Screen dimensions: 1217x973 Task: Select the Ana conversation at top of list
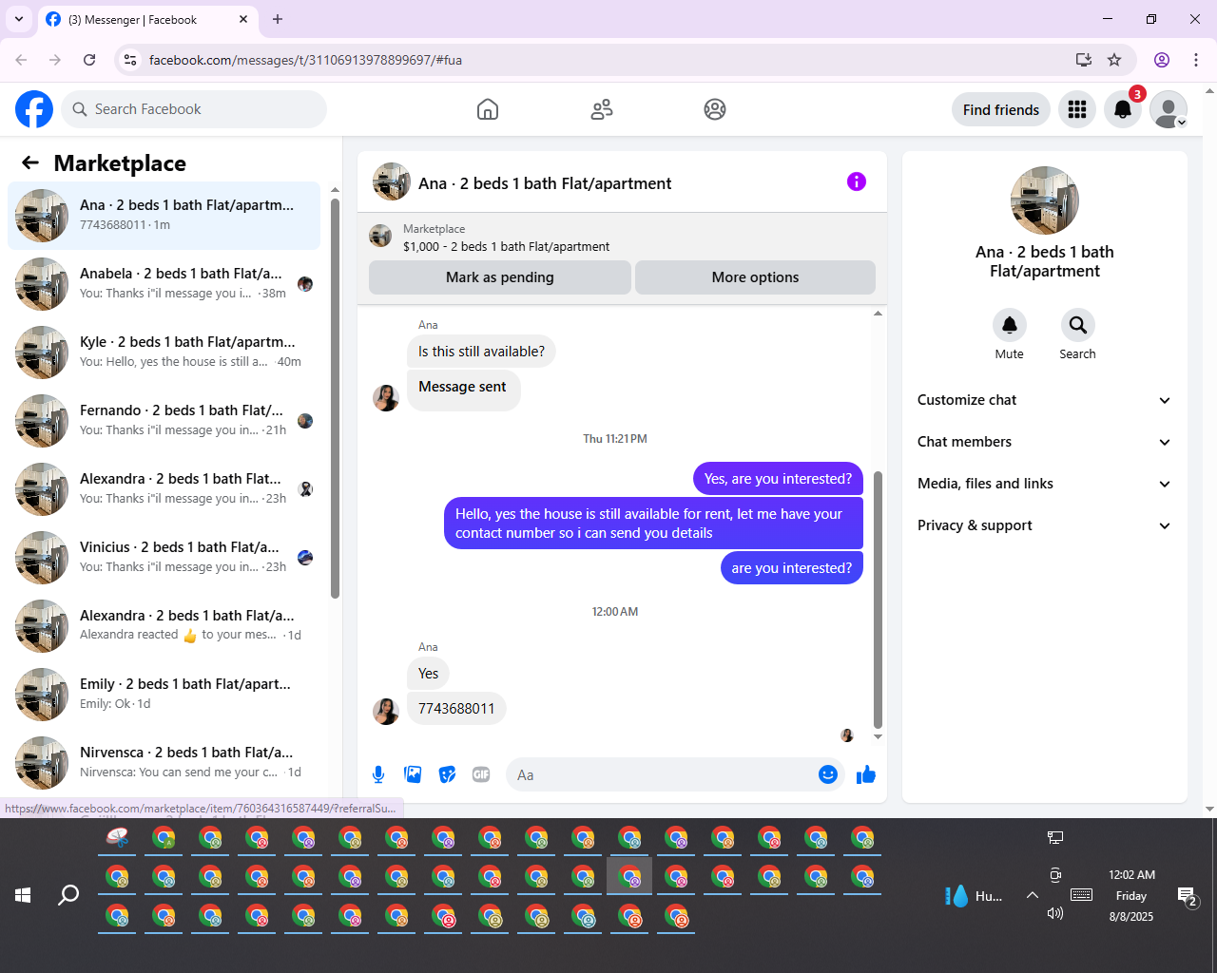coord(164,216)
